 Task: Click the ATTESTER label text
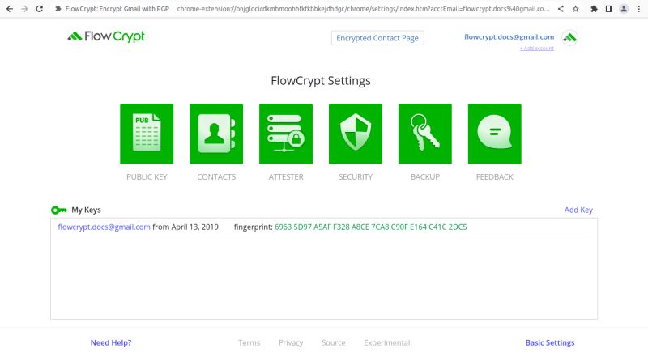click(286, 176)
